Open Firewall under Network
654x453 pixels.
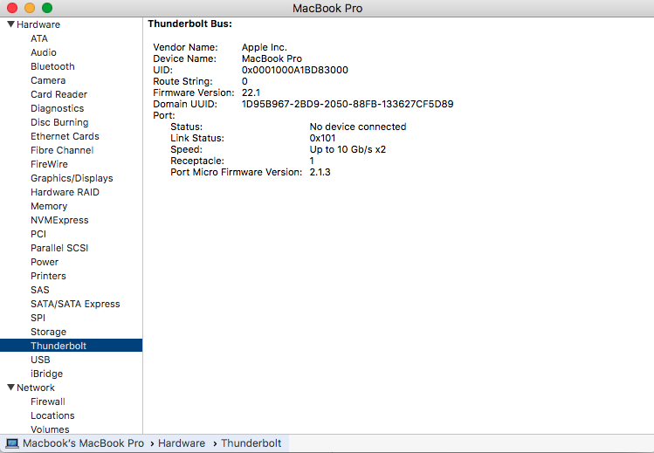[47, 402]
